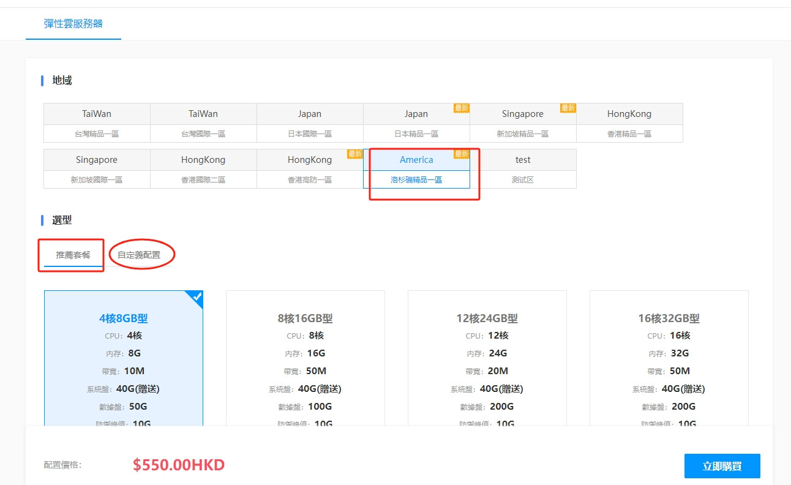Click CPU 16核 in the 16核32GB型 card
This screenshot has width=791, height=485.
[669, 336]
